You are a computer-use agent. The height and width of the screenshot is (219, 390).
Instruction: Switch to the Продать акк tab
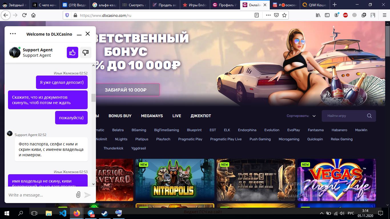(x=165, y=5)
